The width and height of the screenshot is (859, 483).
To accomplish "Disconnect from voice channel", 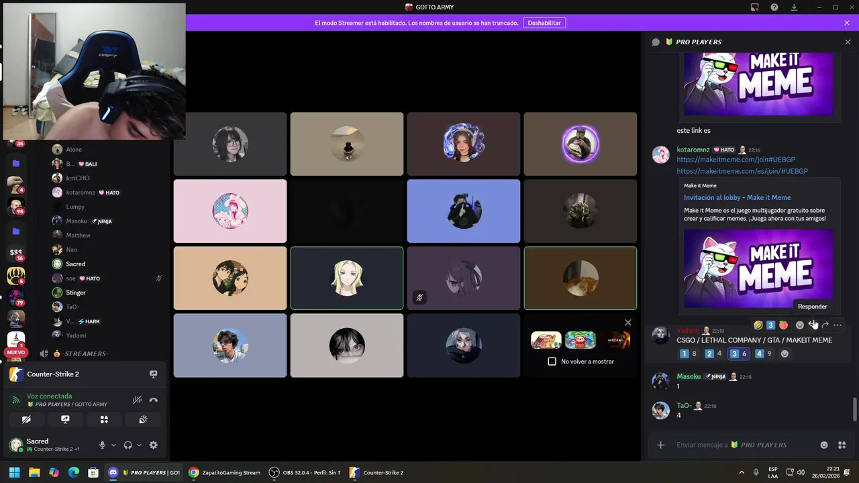I will [154, 400].
